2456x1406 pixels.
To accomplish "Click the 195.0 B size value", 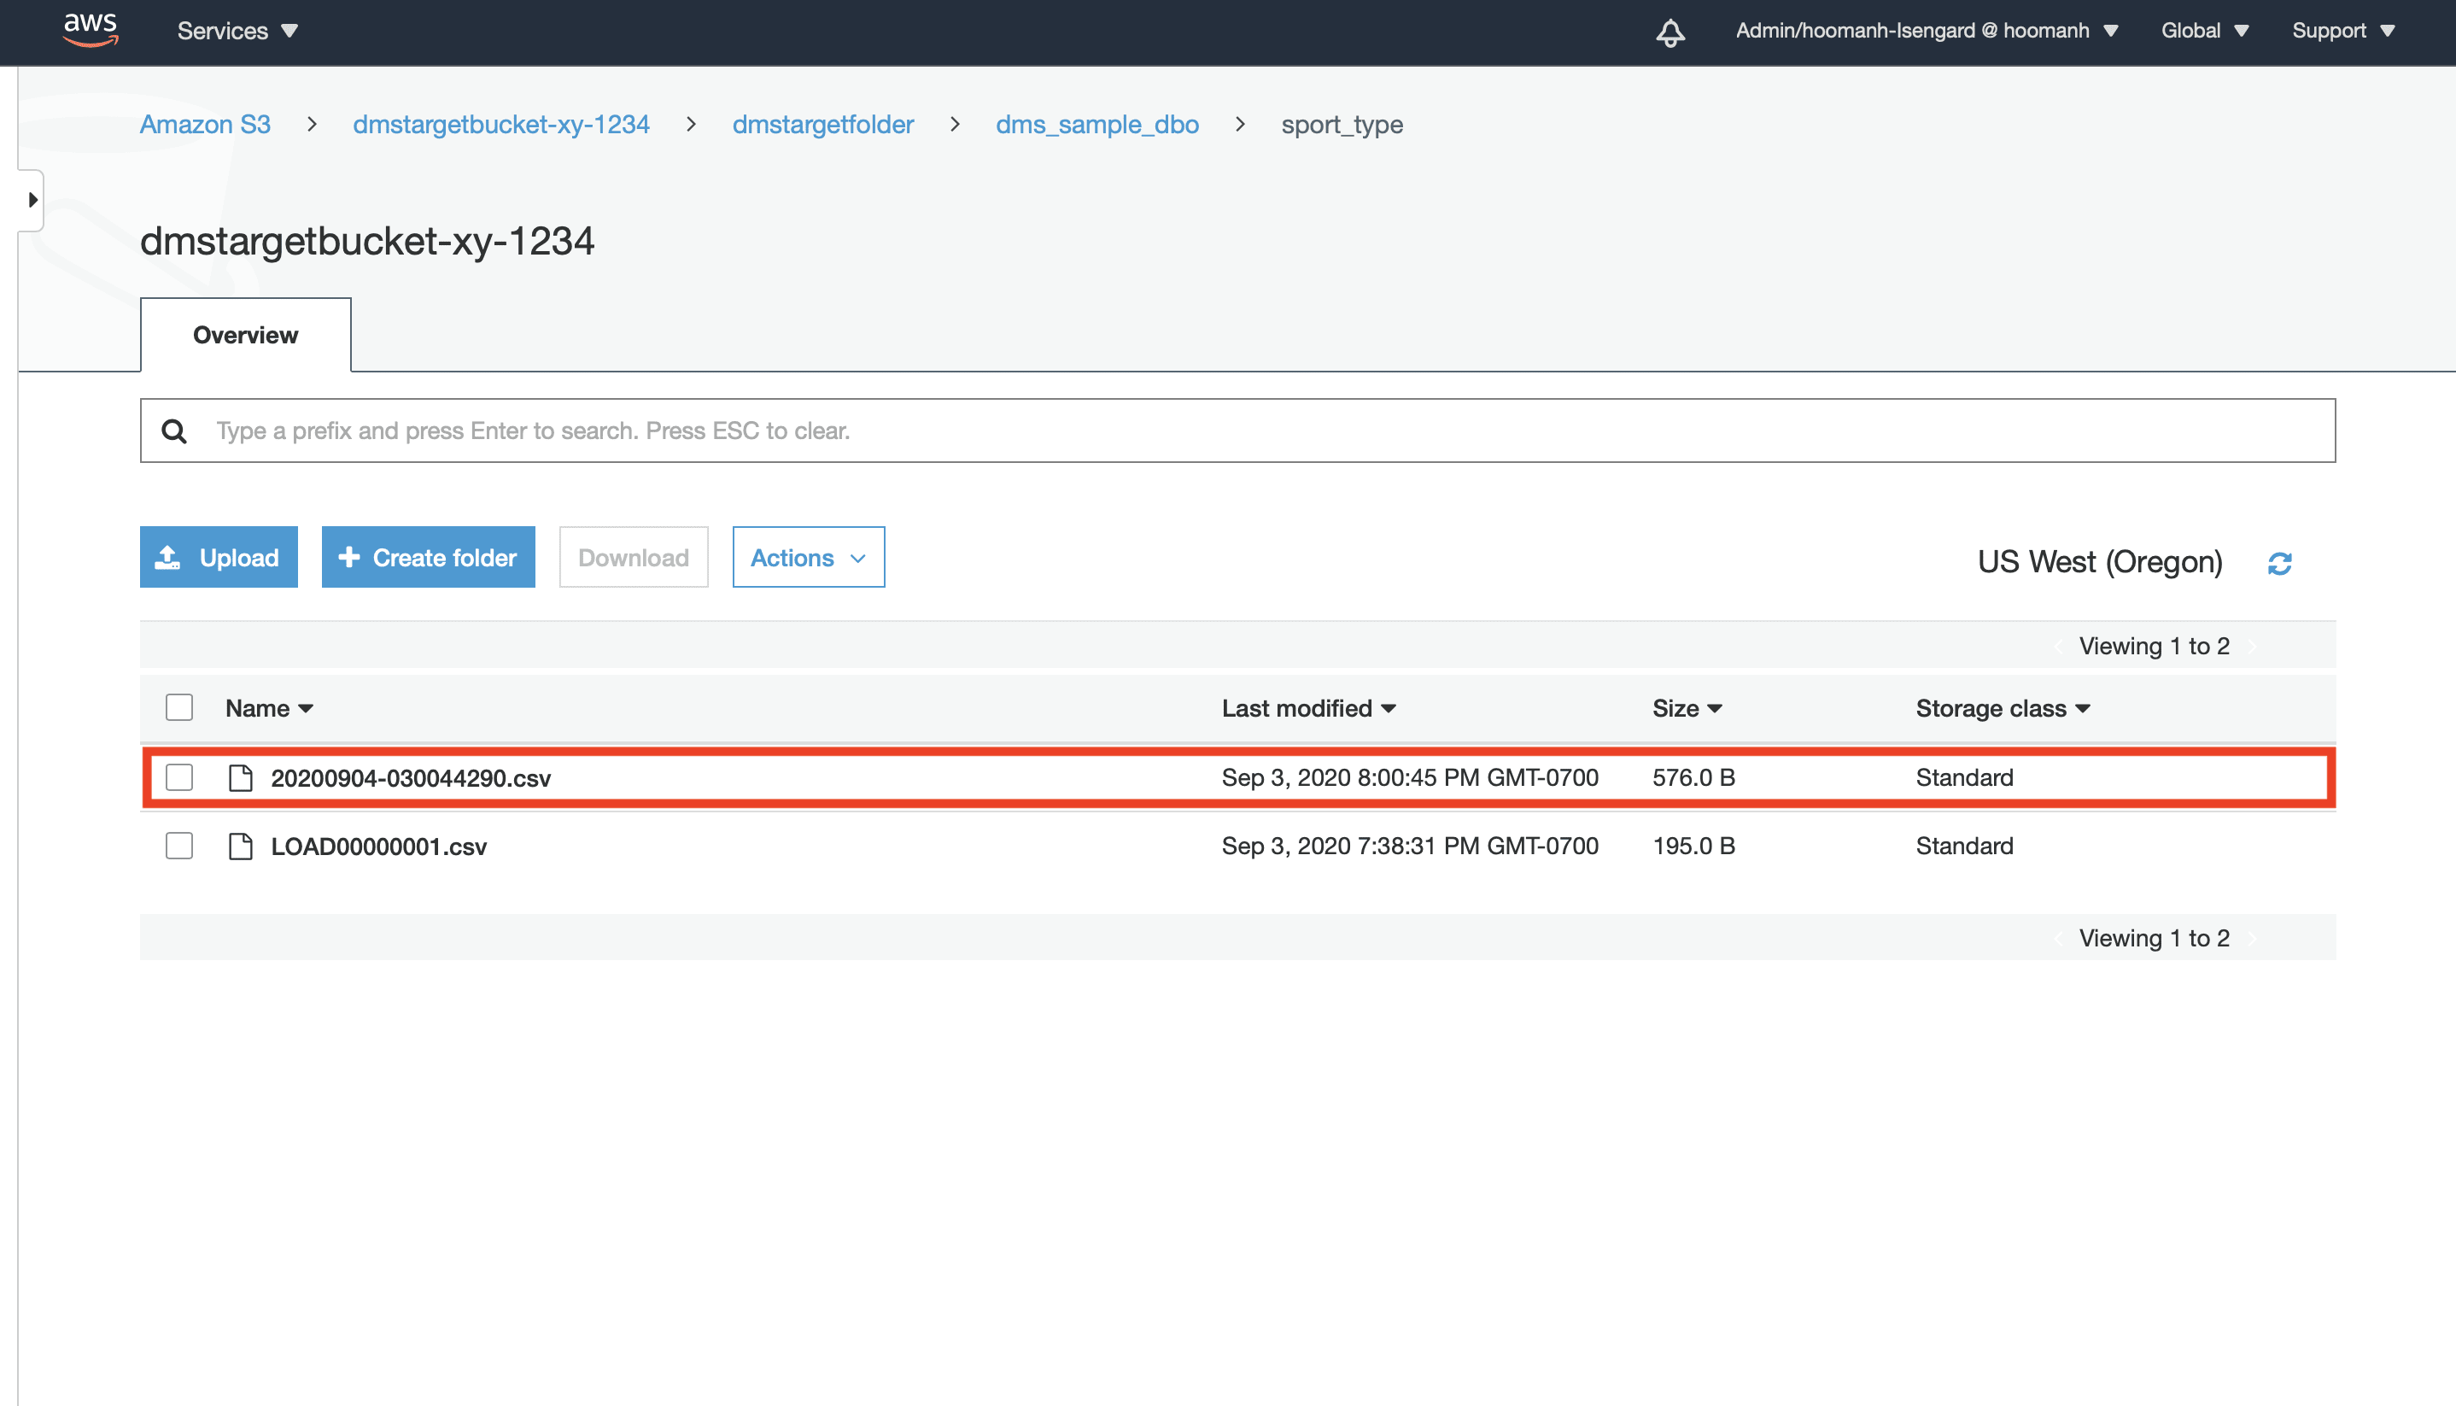I will point(1693,846).
